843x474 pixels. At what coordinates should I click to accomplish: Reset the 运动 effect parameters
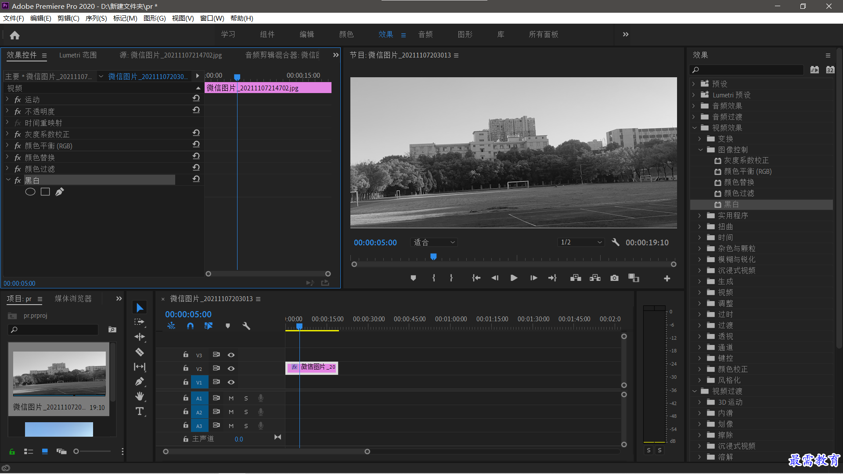pyautogui.click(x=196, y=98)
